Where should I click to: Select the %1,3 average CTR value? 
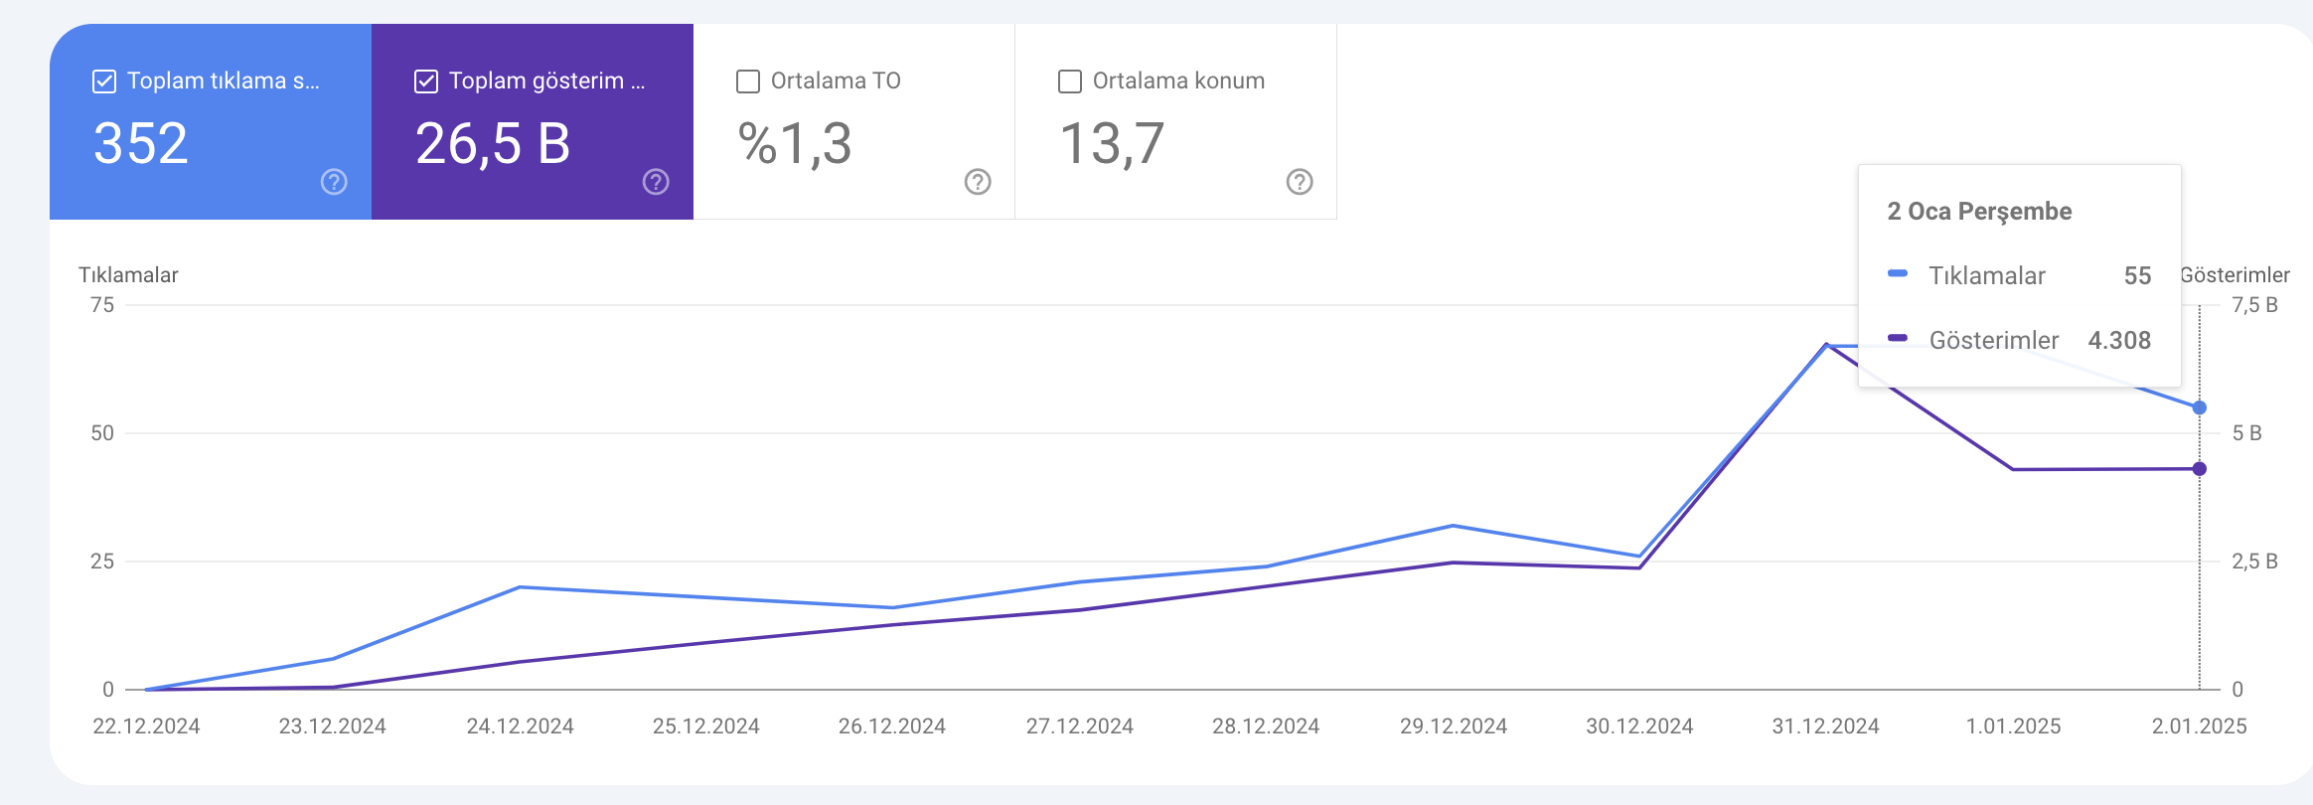795,144
